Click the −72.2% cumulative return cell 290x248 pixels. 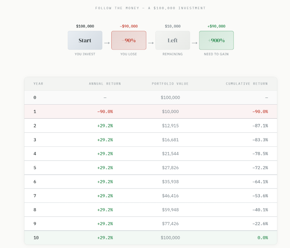click(x=260, y=168)
